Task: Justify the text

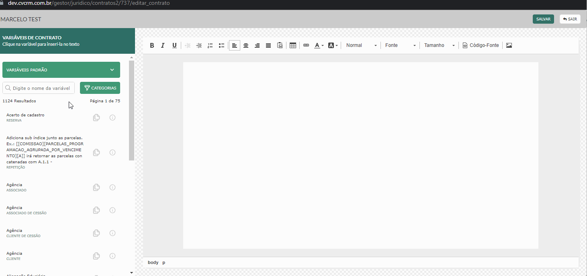Action: click(x=268, y=45)
